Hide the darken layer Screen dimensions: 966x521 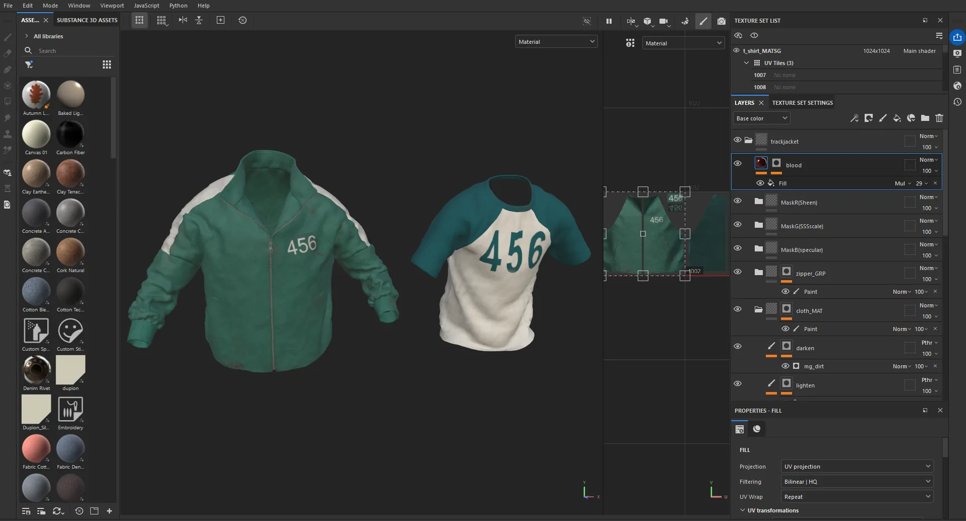[x=738, y=347]
